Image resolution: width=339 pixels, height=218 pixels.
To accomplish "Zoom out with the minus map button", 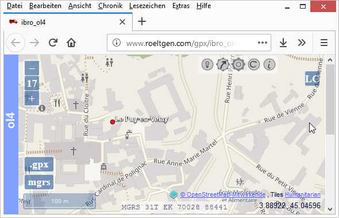I will [32, 68].
